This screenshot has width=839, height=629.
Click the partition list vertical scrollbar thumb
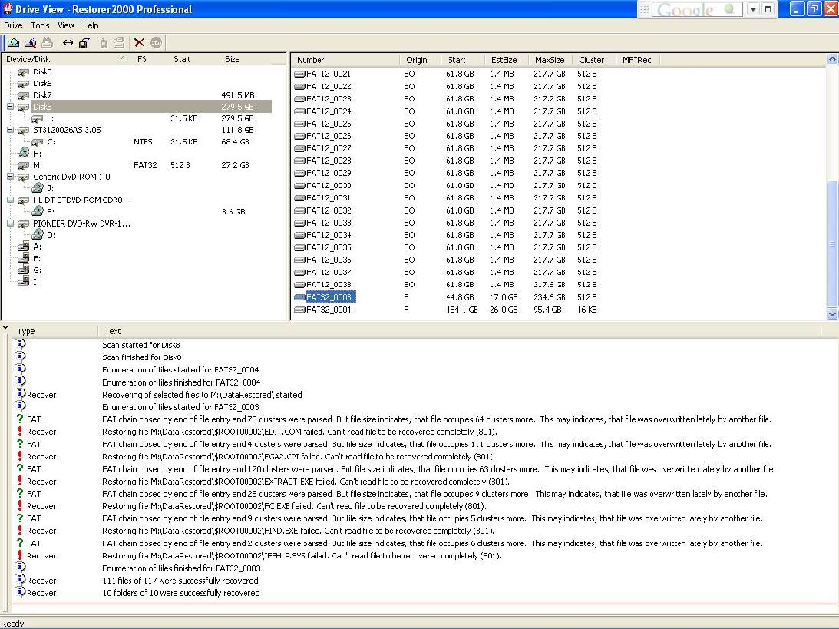(x=833, y=245)
